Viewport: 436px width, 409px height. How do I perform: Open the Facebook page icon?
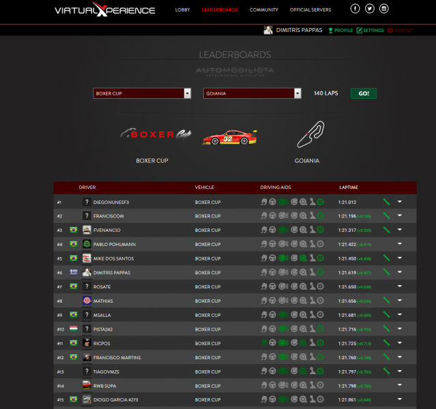coord(355,9)
